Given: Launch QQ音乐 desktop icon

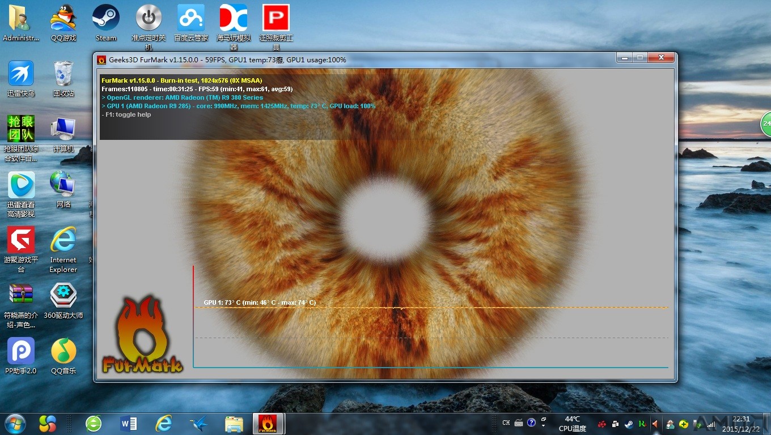Looking at the screenshot, I should 63,356.
